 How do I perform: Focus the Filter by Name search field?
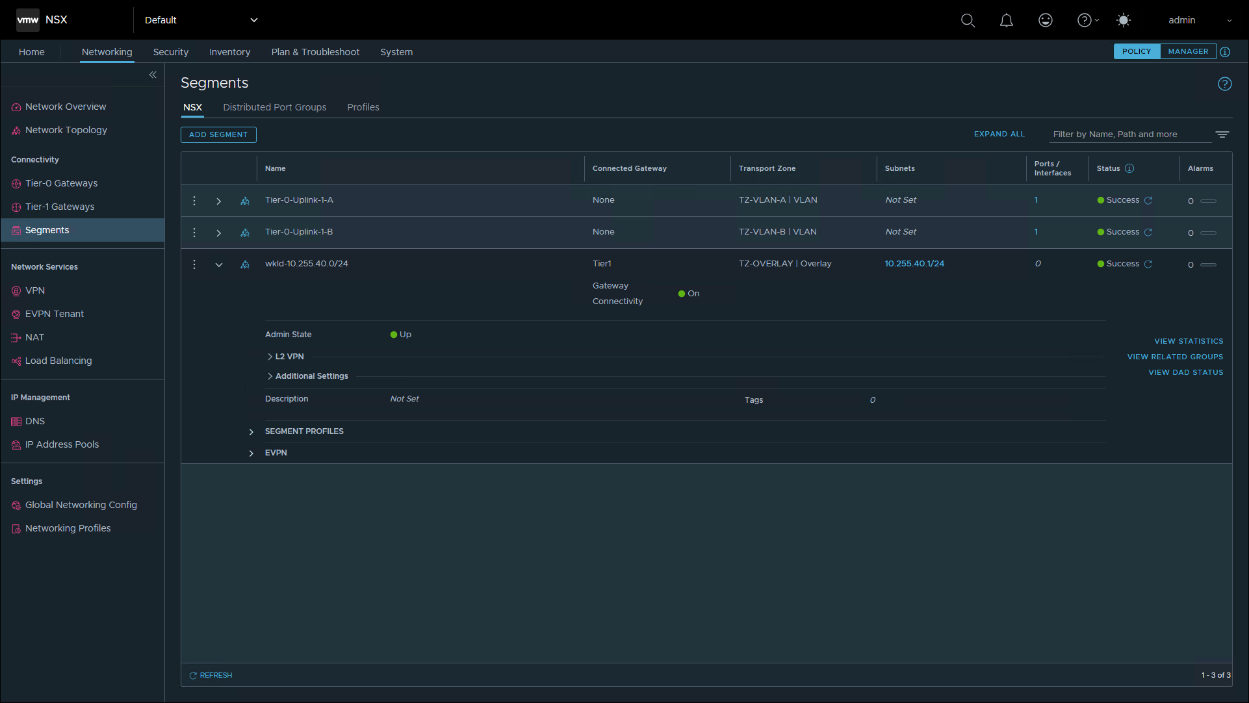coord(1130,134)
